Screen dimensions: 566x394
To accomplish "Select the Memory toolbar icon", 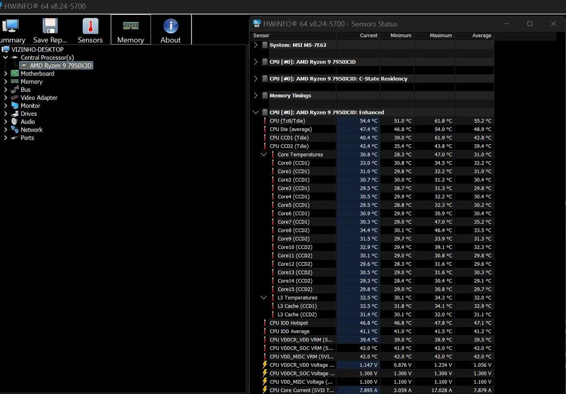I will [131, 31].
